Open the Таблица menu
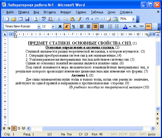 click(97, 12)
